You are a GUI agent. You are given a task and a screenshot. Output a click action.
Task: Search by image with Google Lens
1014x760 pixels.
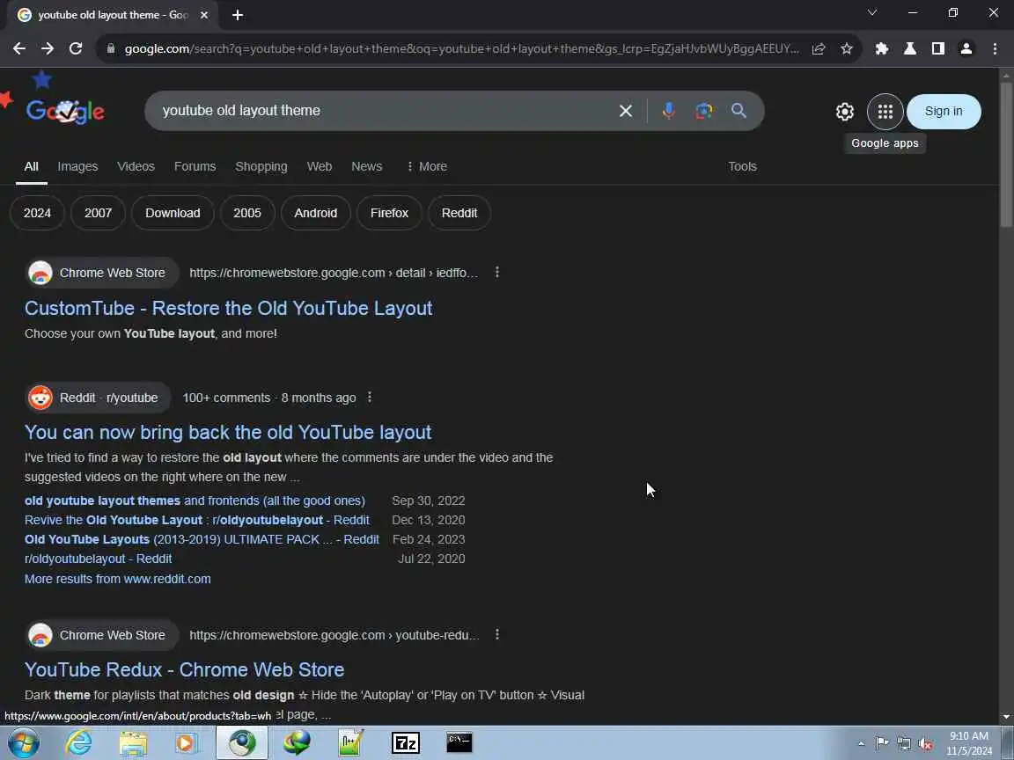pyautogui.click(x=703, y=111)
